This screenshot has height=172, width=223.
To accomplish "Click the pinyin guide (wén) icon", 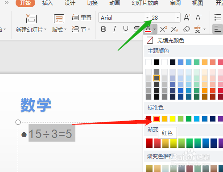I will point(198,29).
